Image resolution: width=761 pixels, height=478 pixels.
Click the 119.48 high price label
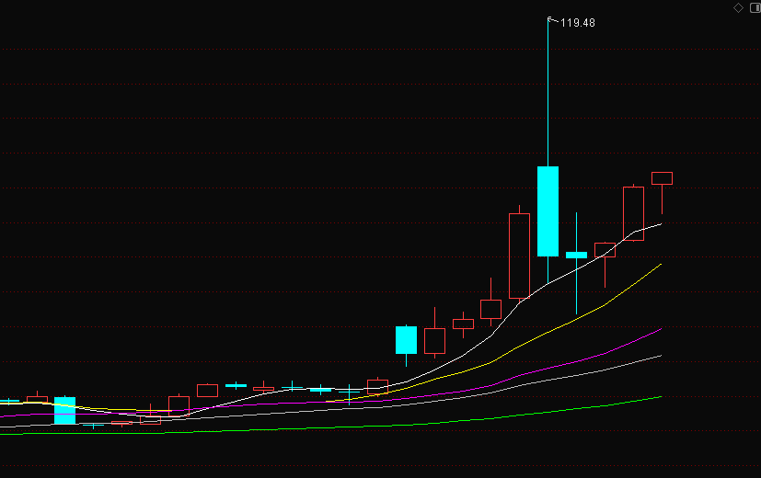coord(578,23)
